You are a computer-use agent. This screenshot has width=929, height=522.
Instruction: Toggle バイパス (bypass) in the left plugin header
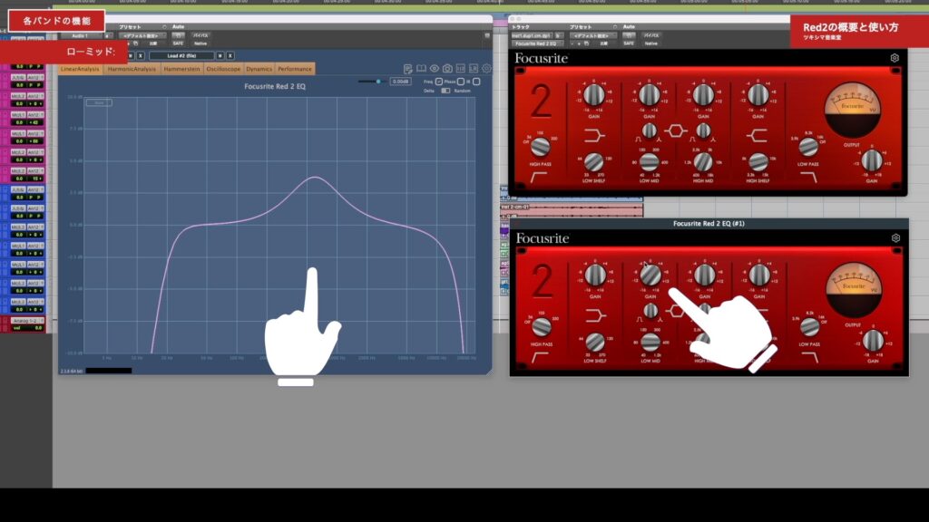tap(200, 35)
